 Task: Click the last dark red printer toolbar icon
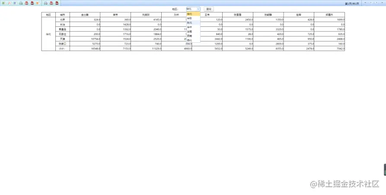pos(57,3)
